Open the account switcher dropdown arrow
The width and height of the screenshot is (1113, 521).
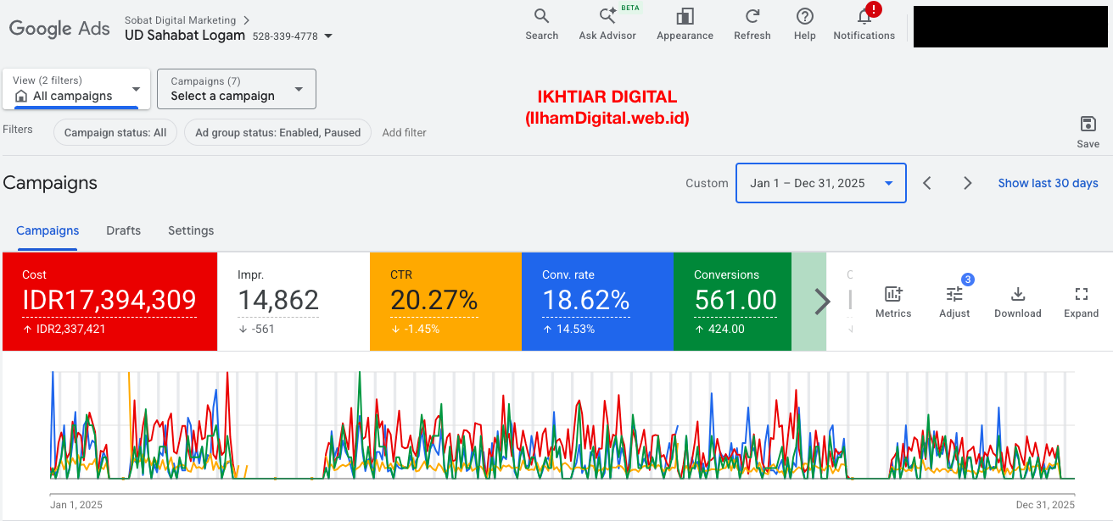pos(328,36)
